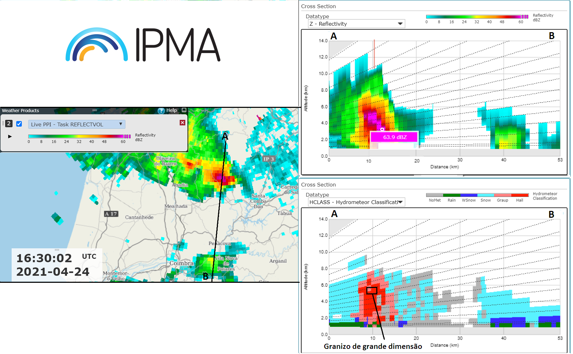
Task: Click the Snow cyan legend swatch
Action: pos(486,195)
